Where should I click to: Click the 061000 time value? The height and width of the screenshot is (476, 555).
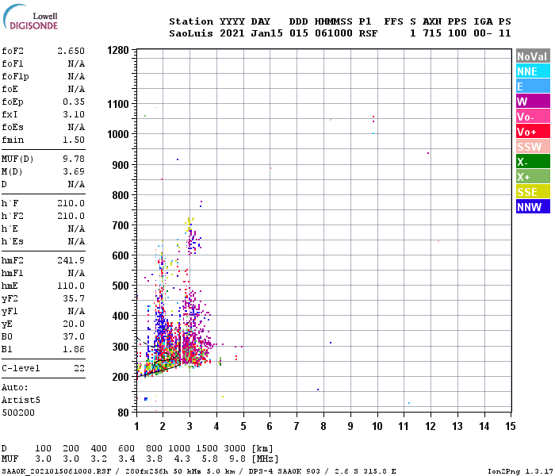click(334, 33)
